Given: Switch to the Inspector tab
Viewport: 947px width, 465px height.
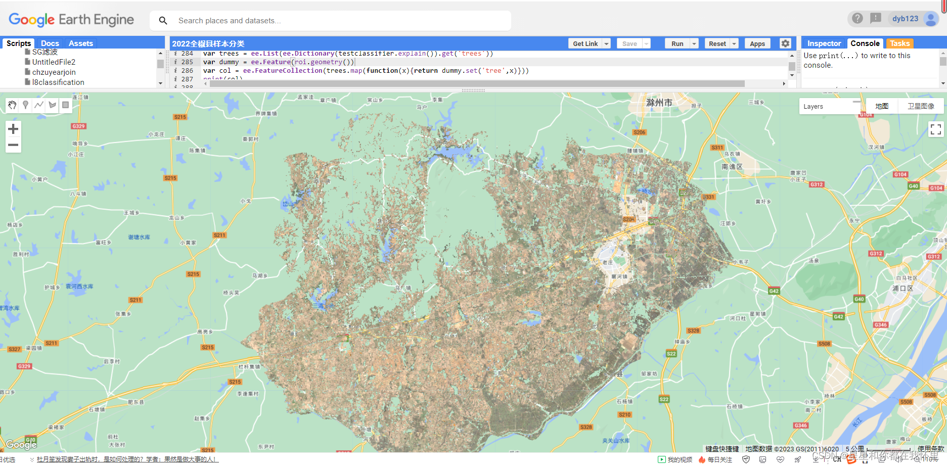Looking at the screenshot, I should coord(824,43).
